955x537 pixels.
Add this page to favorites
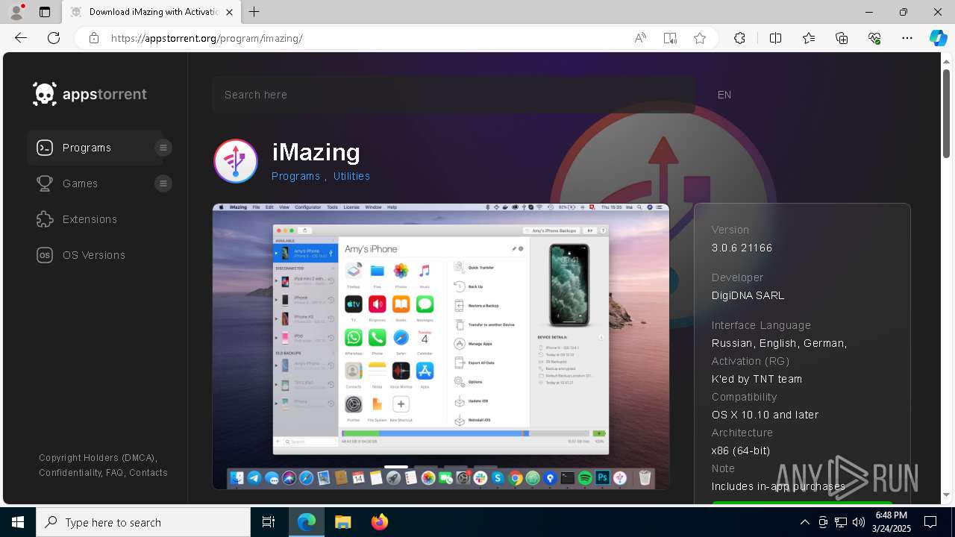coord(700,38)
